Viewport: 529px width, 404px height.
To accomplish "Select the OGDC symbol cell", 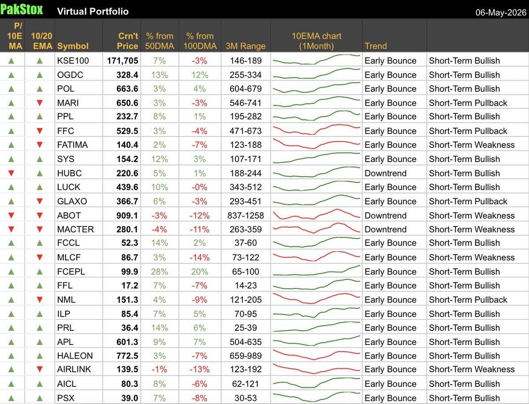I will click(69, 75).
